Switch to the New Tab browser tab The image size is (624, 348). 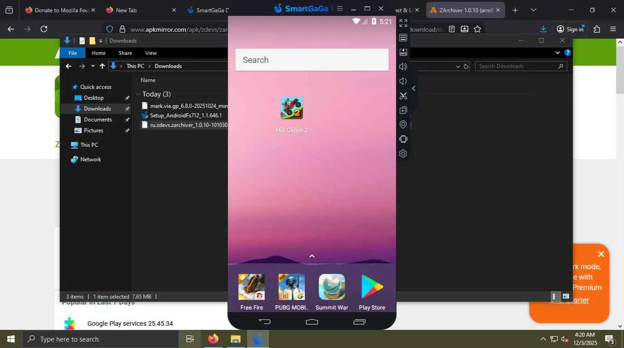point(141,10)
